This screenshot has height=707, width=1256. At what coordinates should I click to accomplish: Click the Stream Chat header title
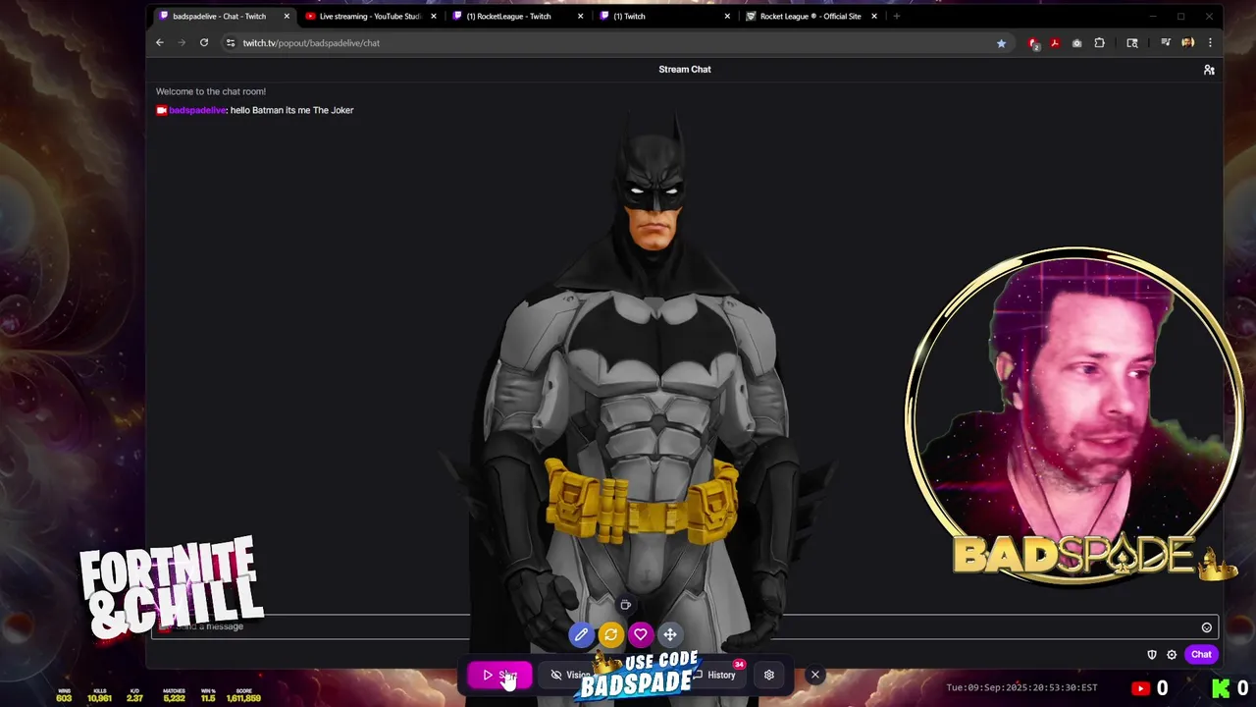(x=685, y=70)
